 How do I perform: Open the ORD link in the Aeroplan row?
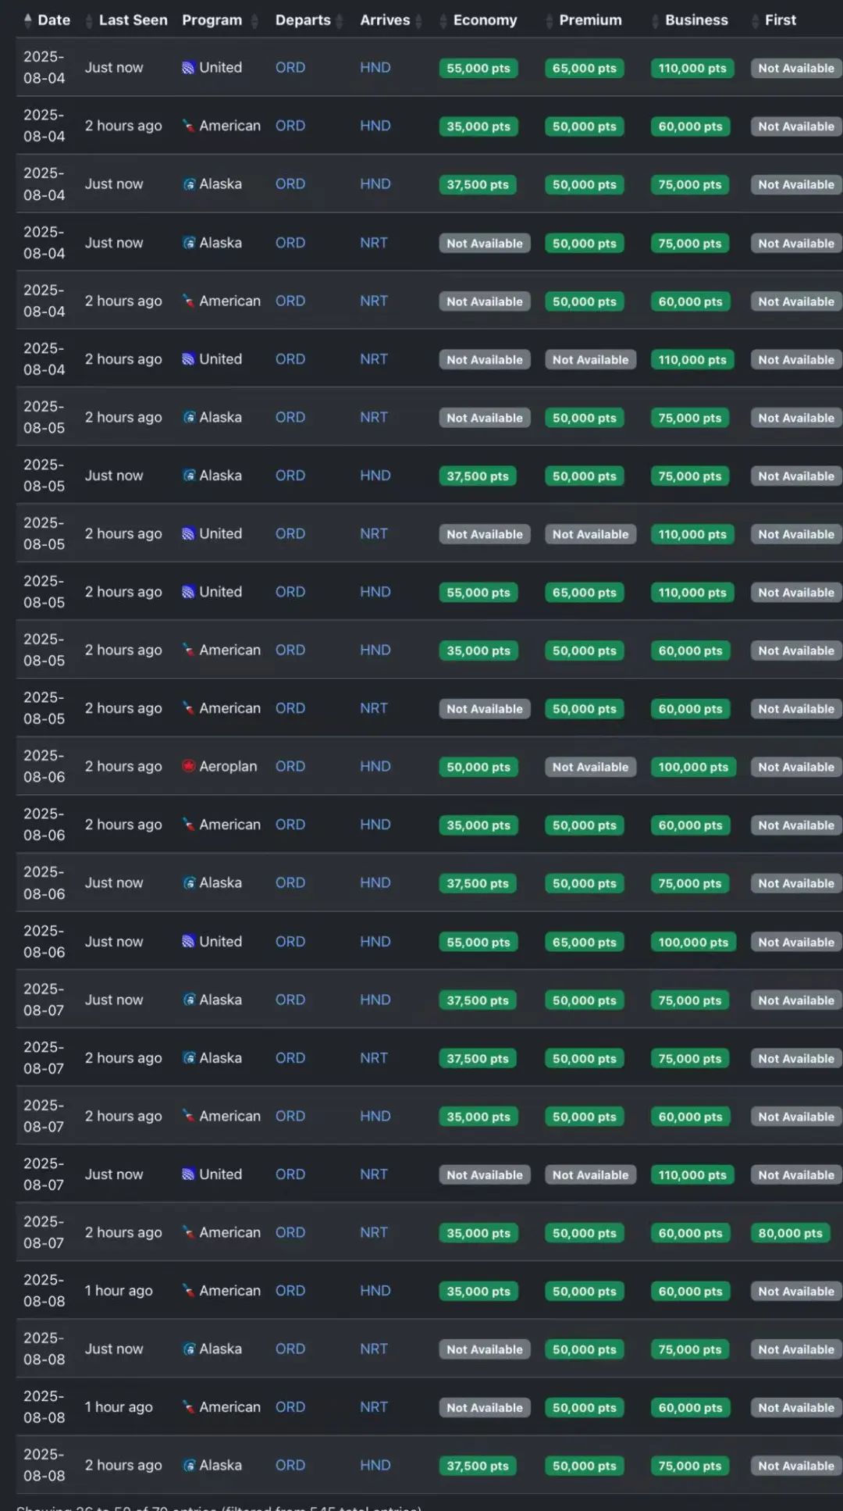pos(290,767)
